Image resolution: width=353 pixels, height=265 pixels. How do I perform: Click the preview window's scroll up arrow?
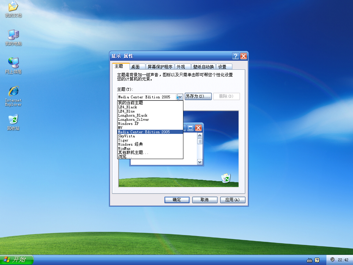click(200, 135)
